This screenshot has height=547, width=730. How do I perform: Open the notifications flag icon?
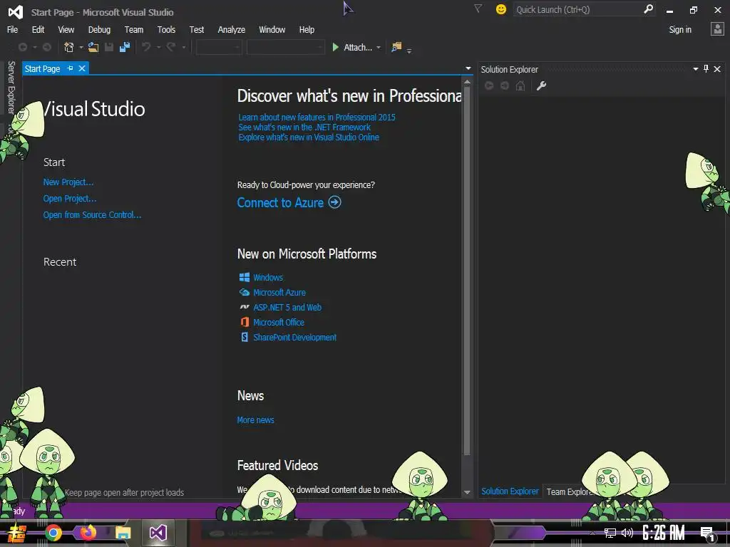[x=478, y=9]
